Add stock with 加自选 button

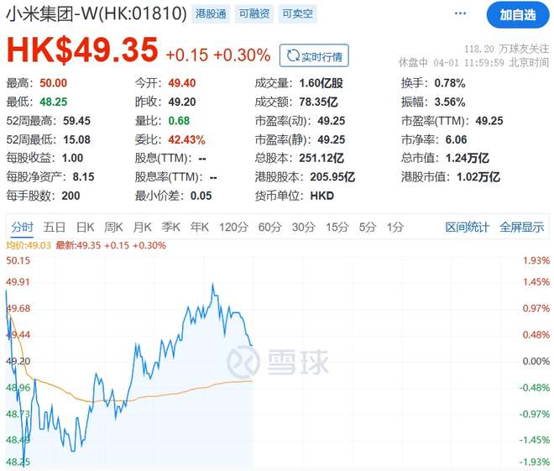[x=517, y=14]
